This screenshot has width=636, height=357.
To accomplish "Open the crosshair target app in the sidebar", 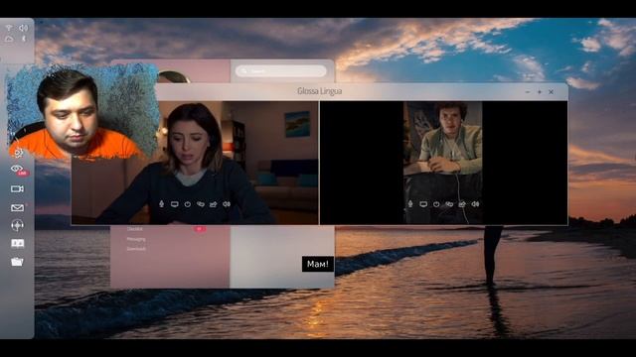I will 17,225.
